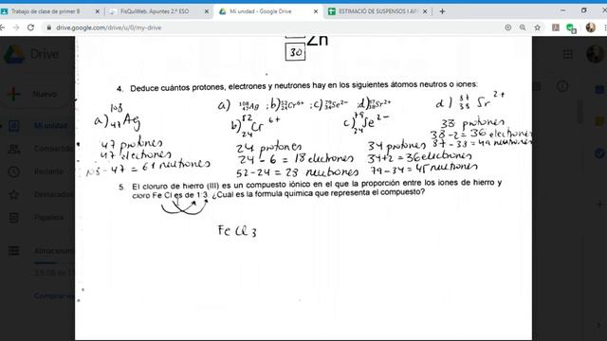Open the yellow Keep side panel icon
607x341 pixels.
coord(599,121)
